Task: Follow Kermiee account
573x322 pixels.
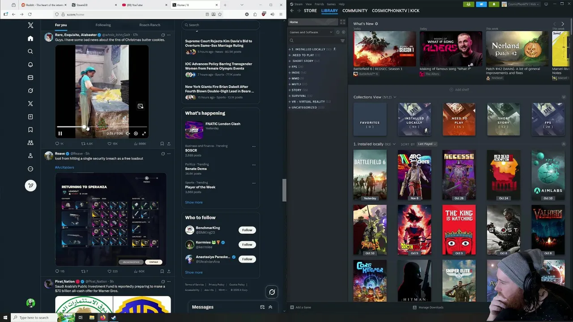Action: (247, 244)
